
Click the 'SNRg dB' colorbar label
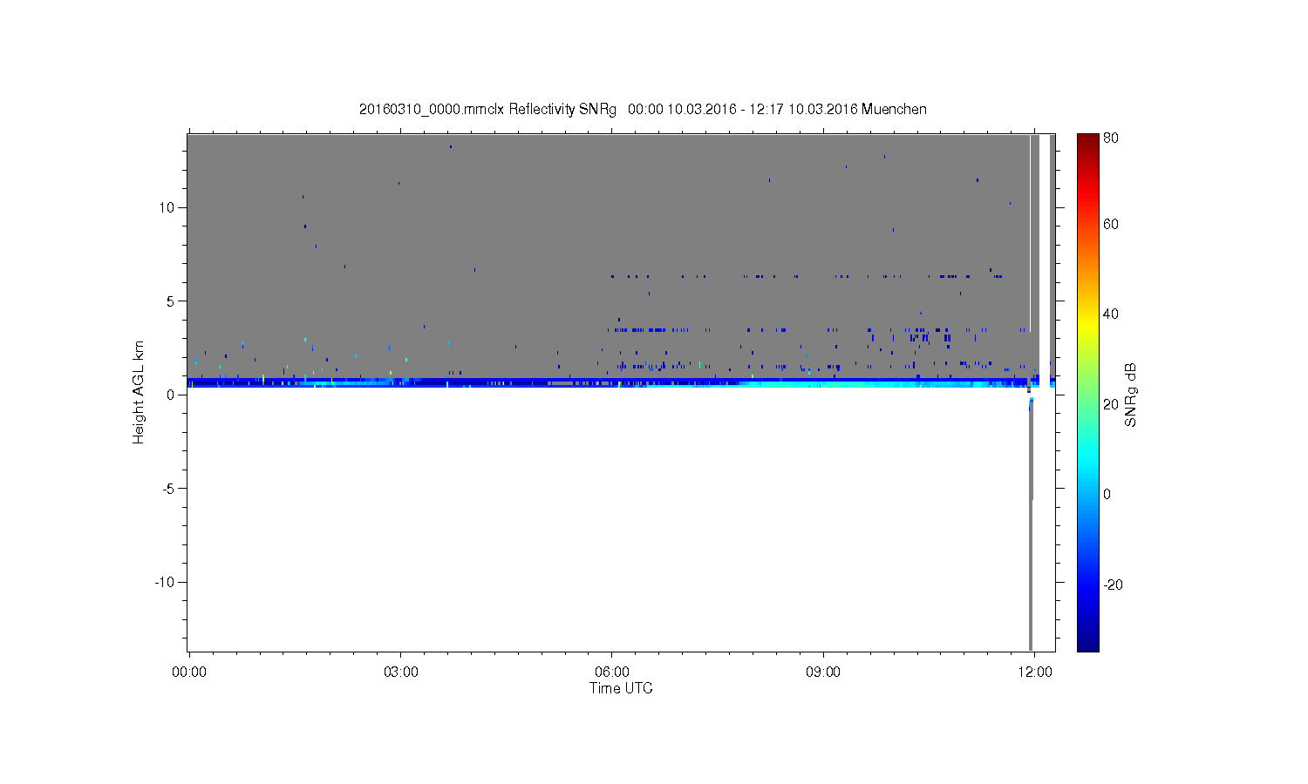(1131, 395)
